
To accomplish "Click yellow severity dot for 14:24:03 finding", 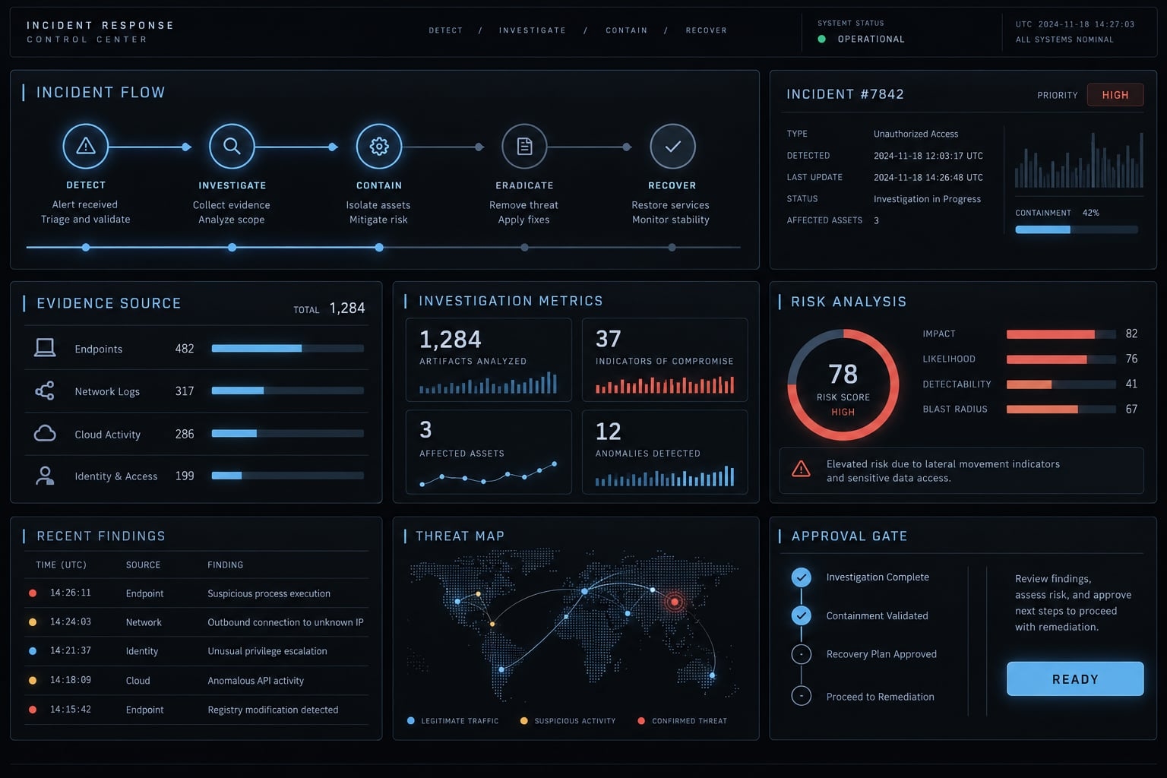I will [33, 621].
